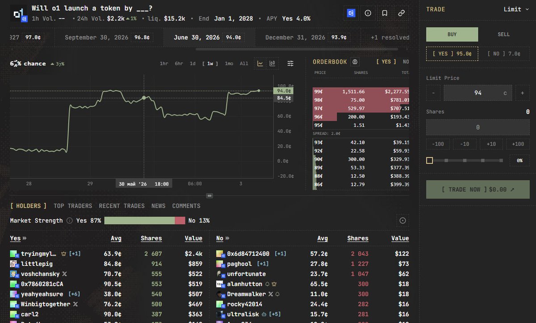This screenshot has width=536, height=323.
Task: Click the o1 market logo
Action: 18,13
